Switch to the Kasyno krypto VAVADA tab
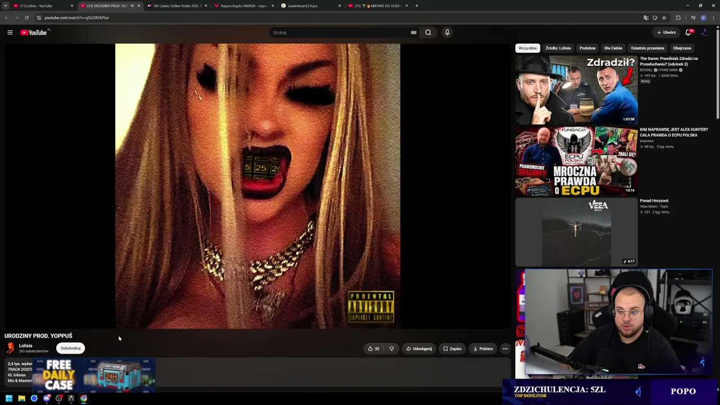This screenshot has height=405, width=720. [x=244, y=6]
